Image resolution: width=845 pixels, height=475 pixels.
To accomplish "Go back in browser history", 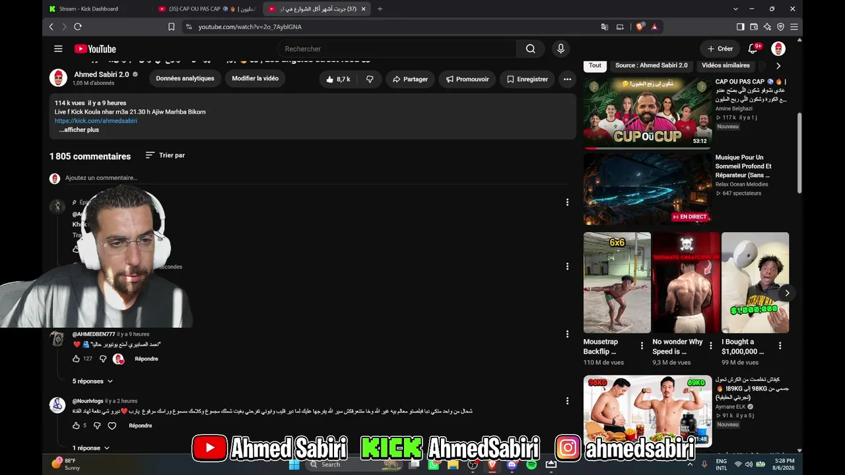I will tap(51, 26).
